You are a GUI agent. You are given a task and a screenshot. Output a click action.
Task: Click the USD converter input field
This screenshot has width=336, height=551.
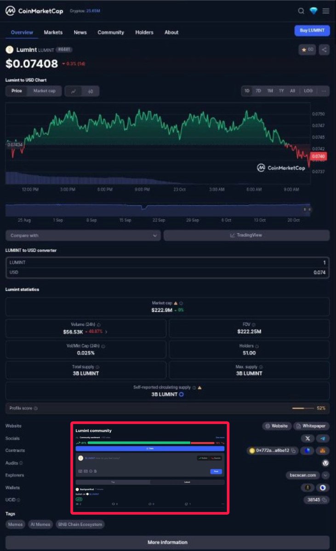pos(168,273)
